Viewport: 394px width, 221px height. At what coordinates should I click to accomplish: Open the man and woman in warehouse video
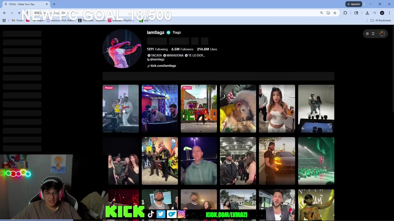coord(238,161)
